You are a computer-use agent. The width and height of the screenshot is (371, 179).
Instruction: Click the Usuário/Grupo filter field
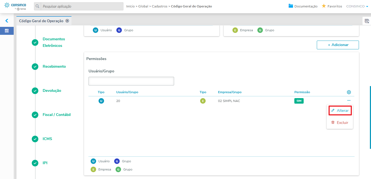[131, 81]
